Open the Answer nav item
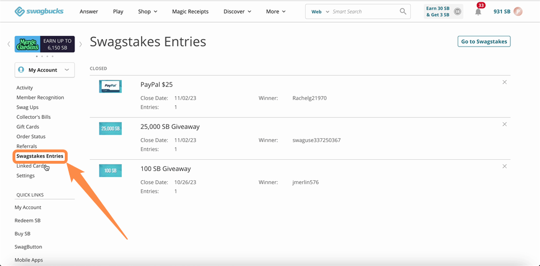This screenshot has width=540, height=266. (x=89, y=11)
